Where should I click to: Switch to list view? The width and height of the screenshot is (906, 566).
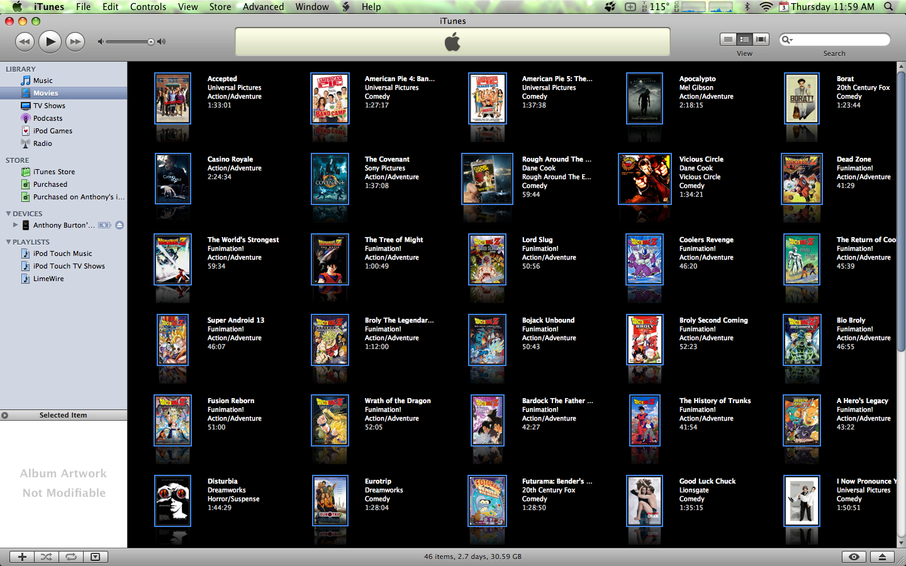728,40
